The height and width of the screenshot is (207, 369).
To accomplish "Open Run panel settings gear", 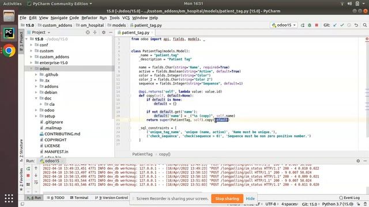I will click(x=358, y=161).
